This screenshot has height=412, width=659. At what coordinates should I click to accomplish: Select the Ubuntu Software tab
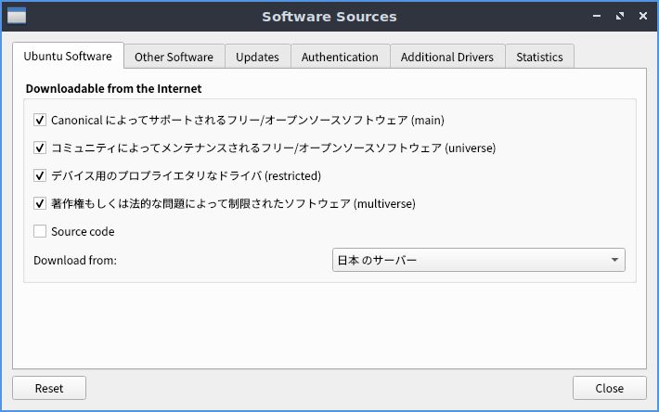[68, 56]
